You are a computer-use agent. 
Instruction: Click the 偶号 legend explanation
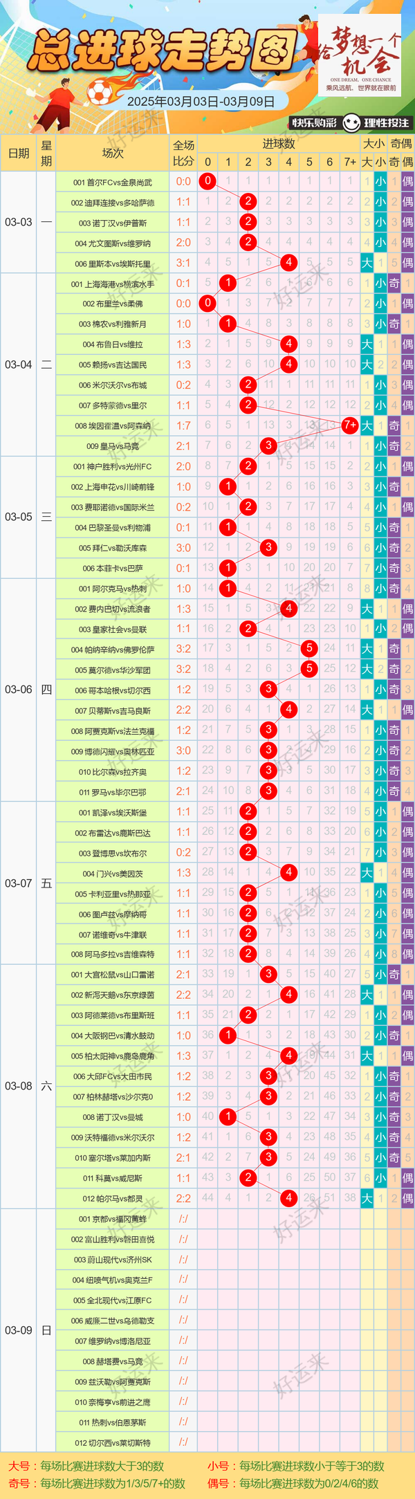pyautogui.click(x=293, y=1484)
